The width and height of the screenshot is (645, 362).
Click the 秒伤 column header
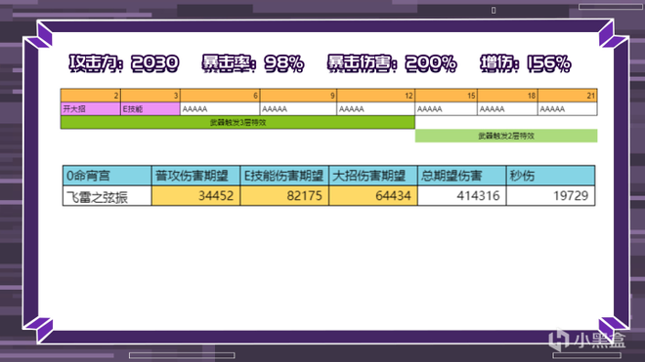551,176
